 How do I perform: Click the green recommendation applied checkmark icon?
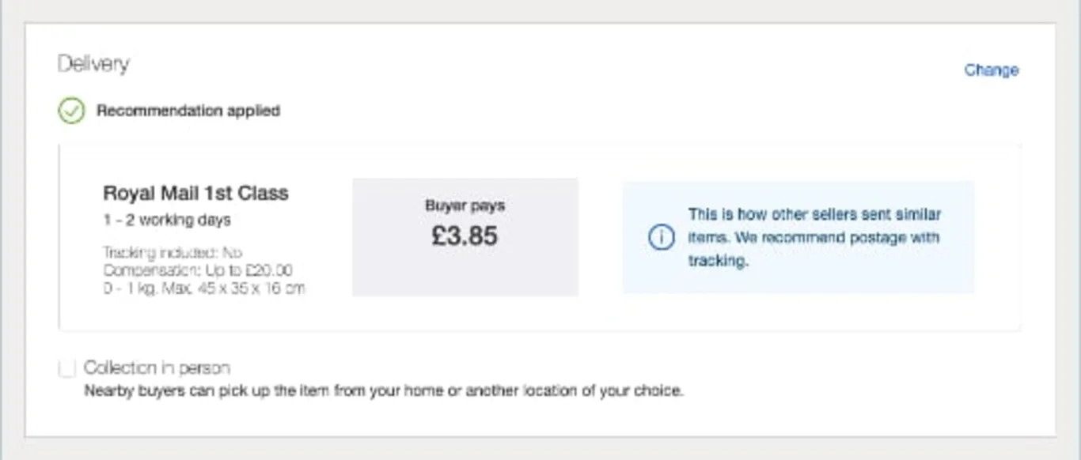(x=71, y=111)
